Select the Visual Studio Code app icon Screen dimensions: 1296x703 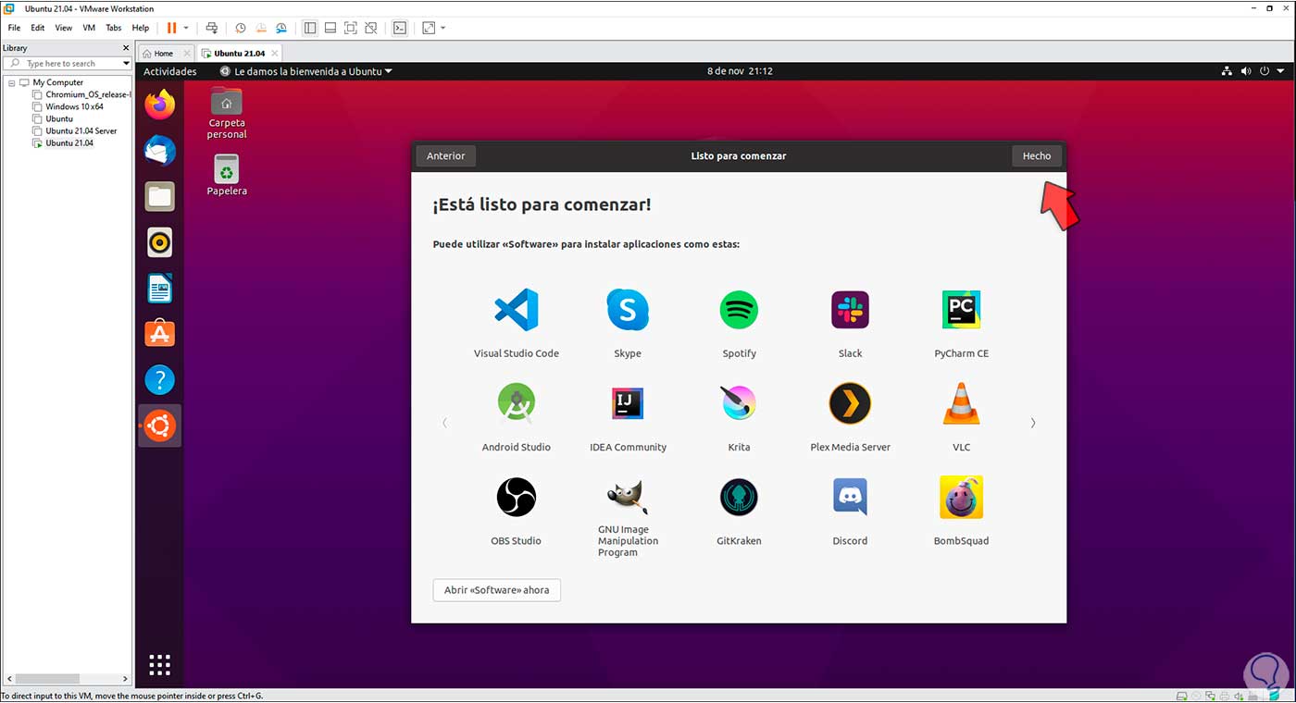517,310
